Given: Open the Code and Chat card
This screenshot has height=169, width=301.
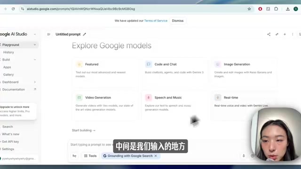Looking at the screenshot, I should 175,72.
